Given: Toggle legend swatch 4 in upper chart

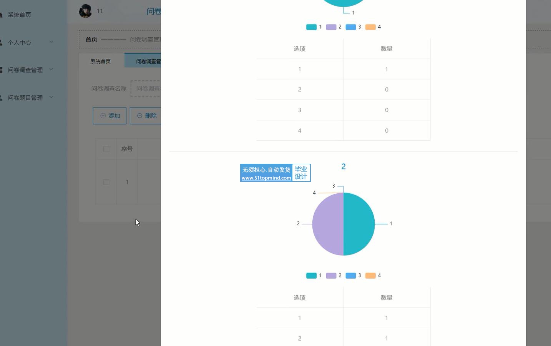Looking at the screenshot, I should (370, 27).
